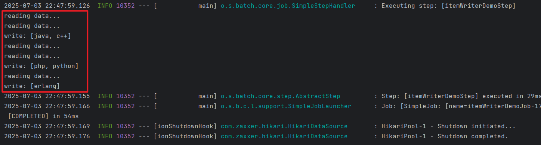Click the last 'reading data...' line
Viewport: 541px width, 145px height.
click(x=32, y=76)
